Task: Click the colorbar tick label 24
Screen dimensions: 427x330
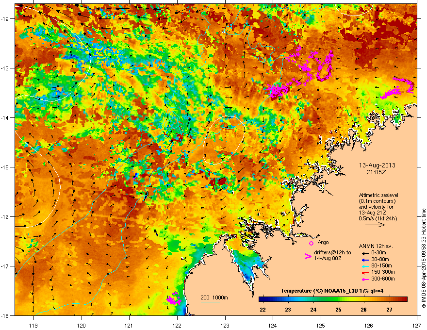Action: [313, 310]
